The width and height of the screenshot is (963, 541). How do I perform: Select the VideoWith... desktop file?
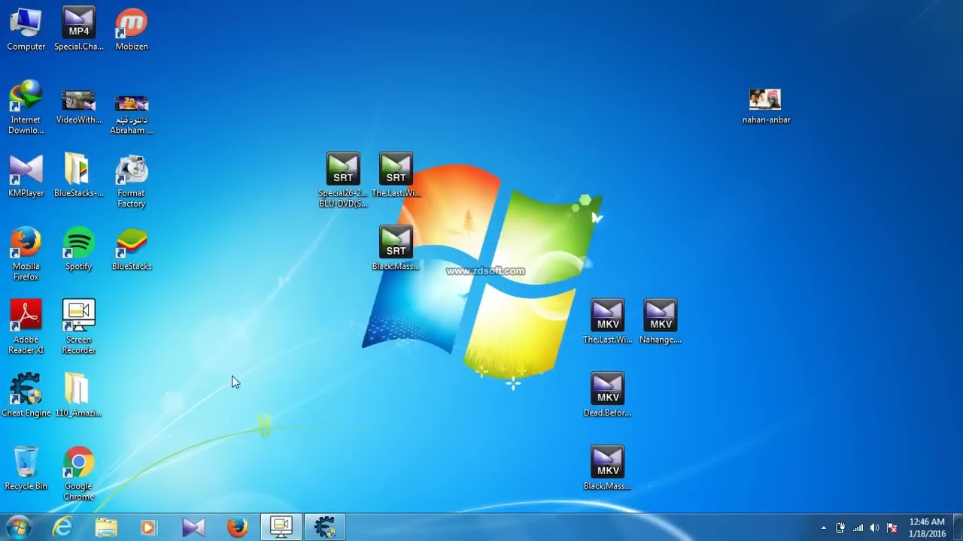pyautogui.click(x=79, y=107)
